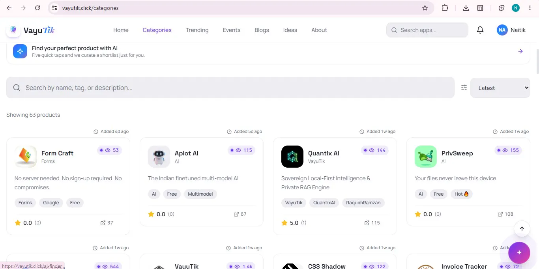The width and height of the screenshot is (539, 269).
Task: Click the browser address bar URL
Action: (90, 8)
